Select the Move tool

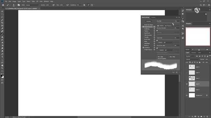click(2, 11)
